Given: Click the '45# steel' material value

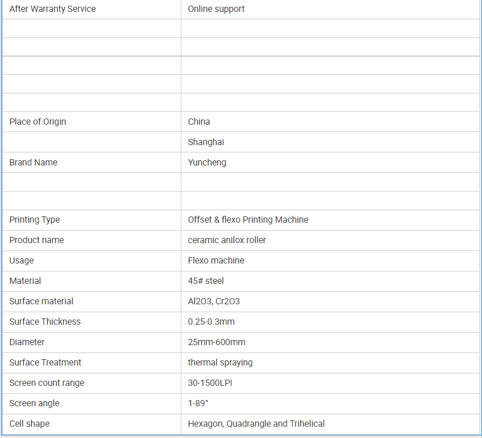Looking at the screenshot, I should (206, 281).
